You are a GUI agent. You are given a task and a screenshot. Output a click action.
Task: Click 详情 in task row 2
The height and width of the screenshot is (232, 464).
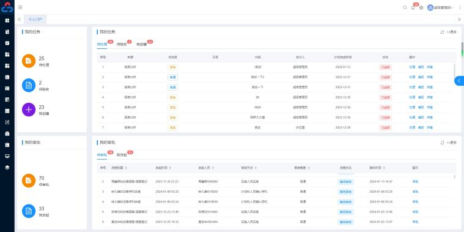click(x=430, y=77)
